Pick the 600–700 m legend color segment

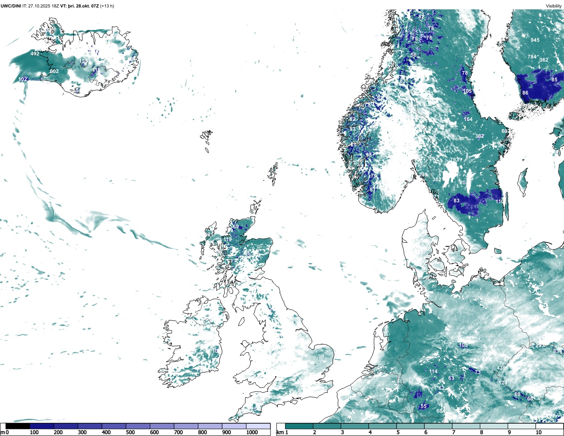[162, 426]
